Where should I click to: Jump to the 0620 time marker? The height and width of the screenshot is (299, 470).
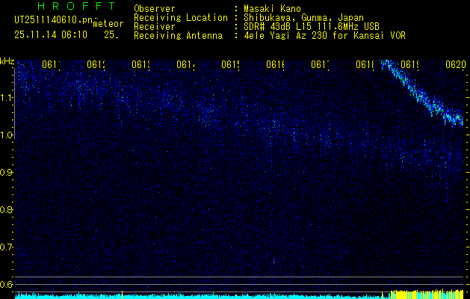pyautogui.click(x=455, y=65)
